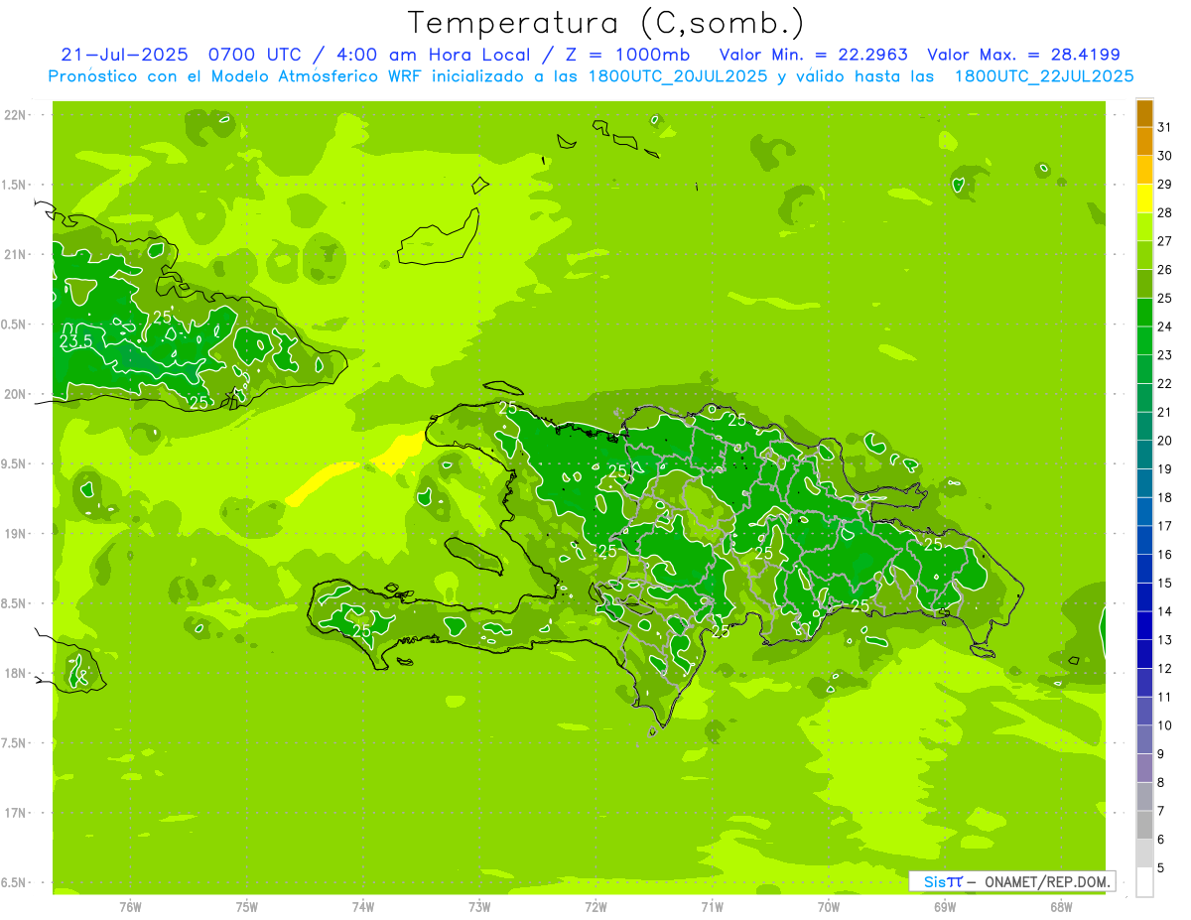Click the '23.5' contour label over Cuba

(x=76, y=341)
